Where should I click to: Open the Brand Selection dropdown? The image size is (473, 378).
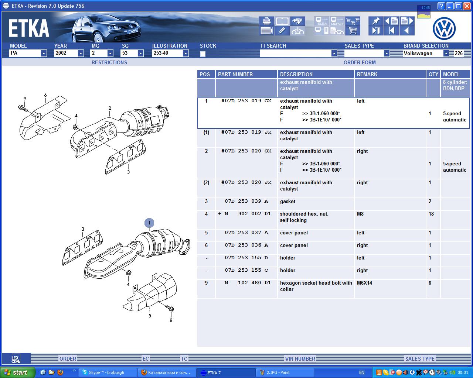(446, 53)
